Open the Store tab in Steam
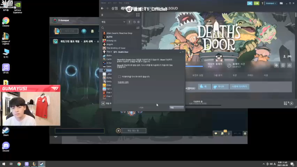The image size is (297, 167). click(115, 8)
